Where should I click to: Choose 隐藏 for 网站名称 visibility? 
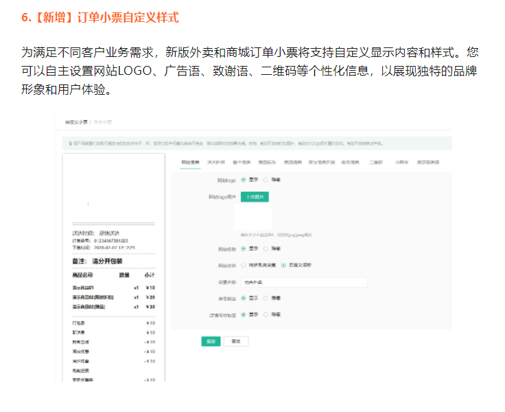[x=266, y=248]
